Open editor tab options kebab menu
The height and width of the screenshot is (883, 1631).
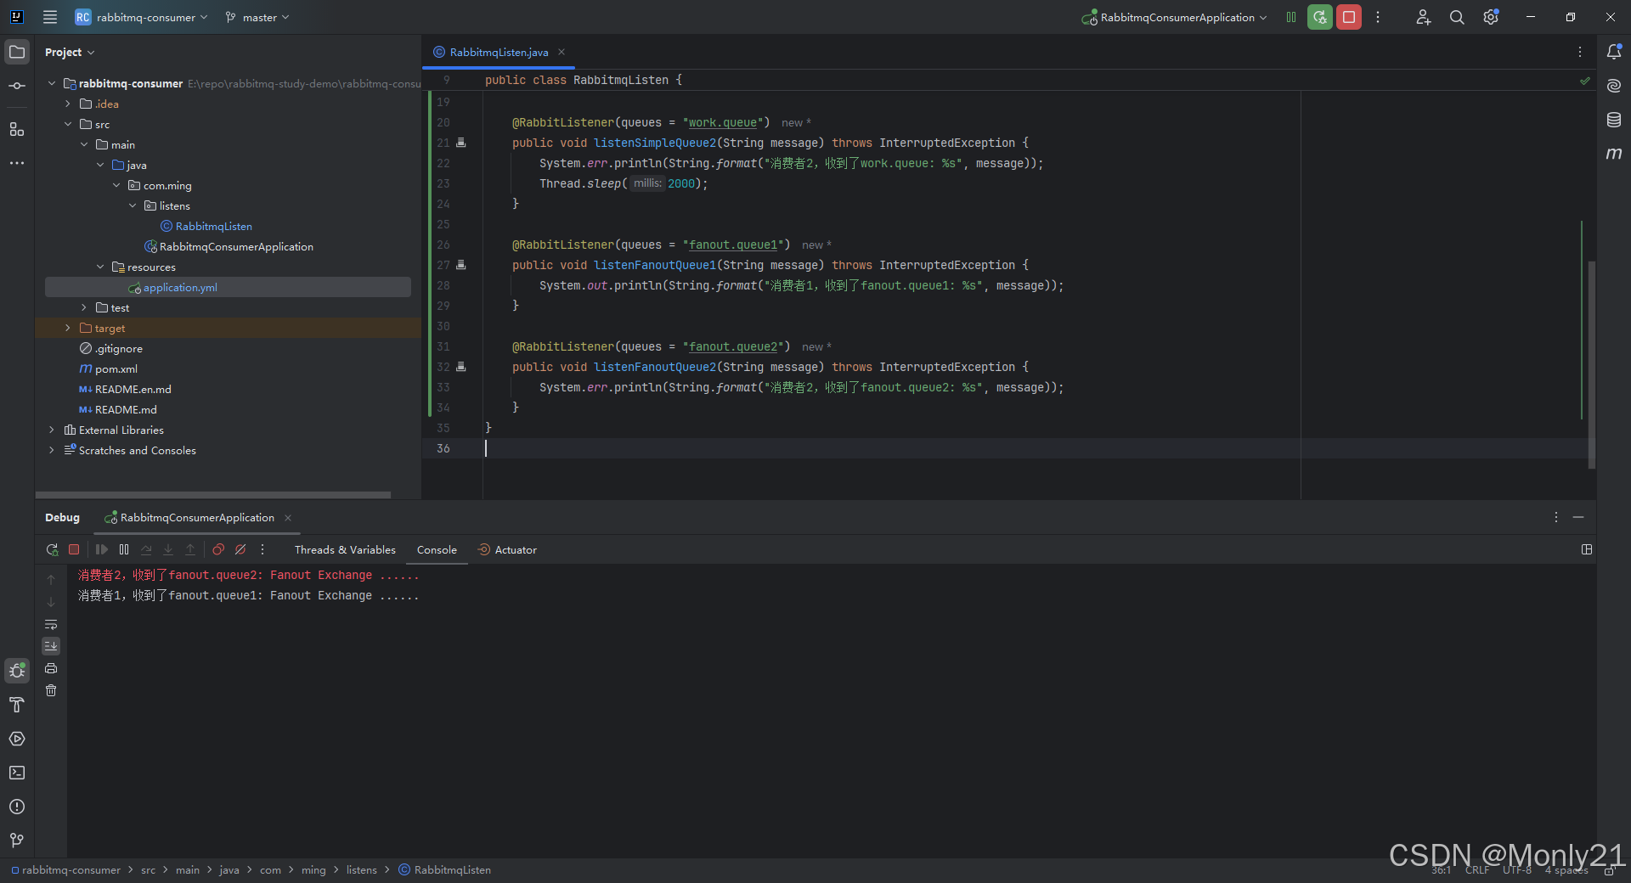point(1580,52)
